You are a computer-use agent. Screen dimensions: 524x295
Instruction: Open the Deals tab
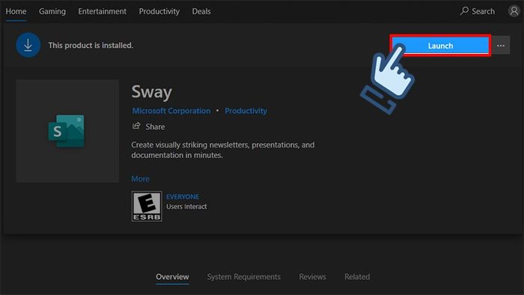[201, 11]
